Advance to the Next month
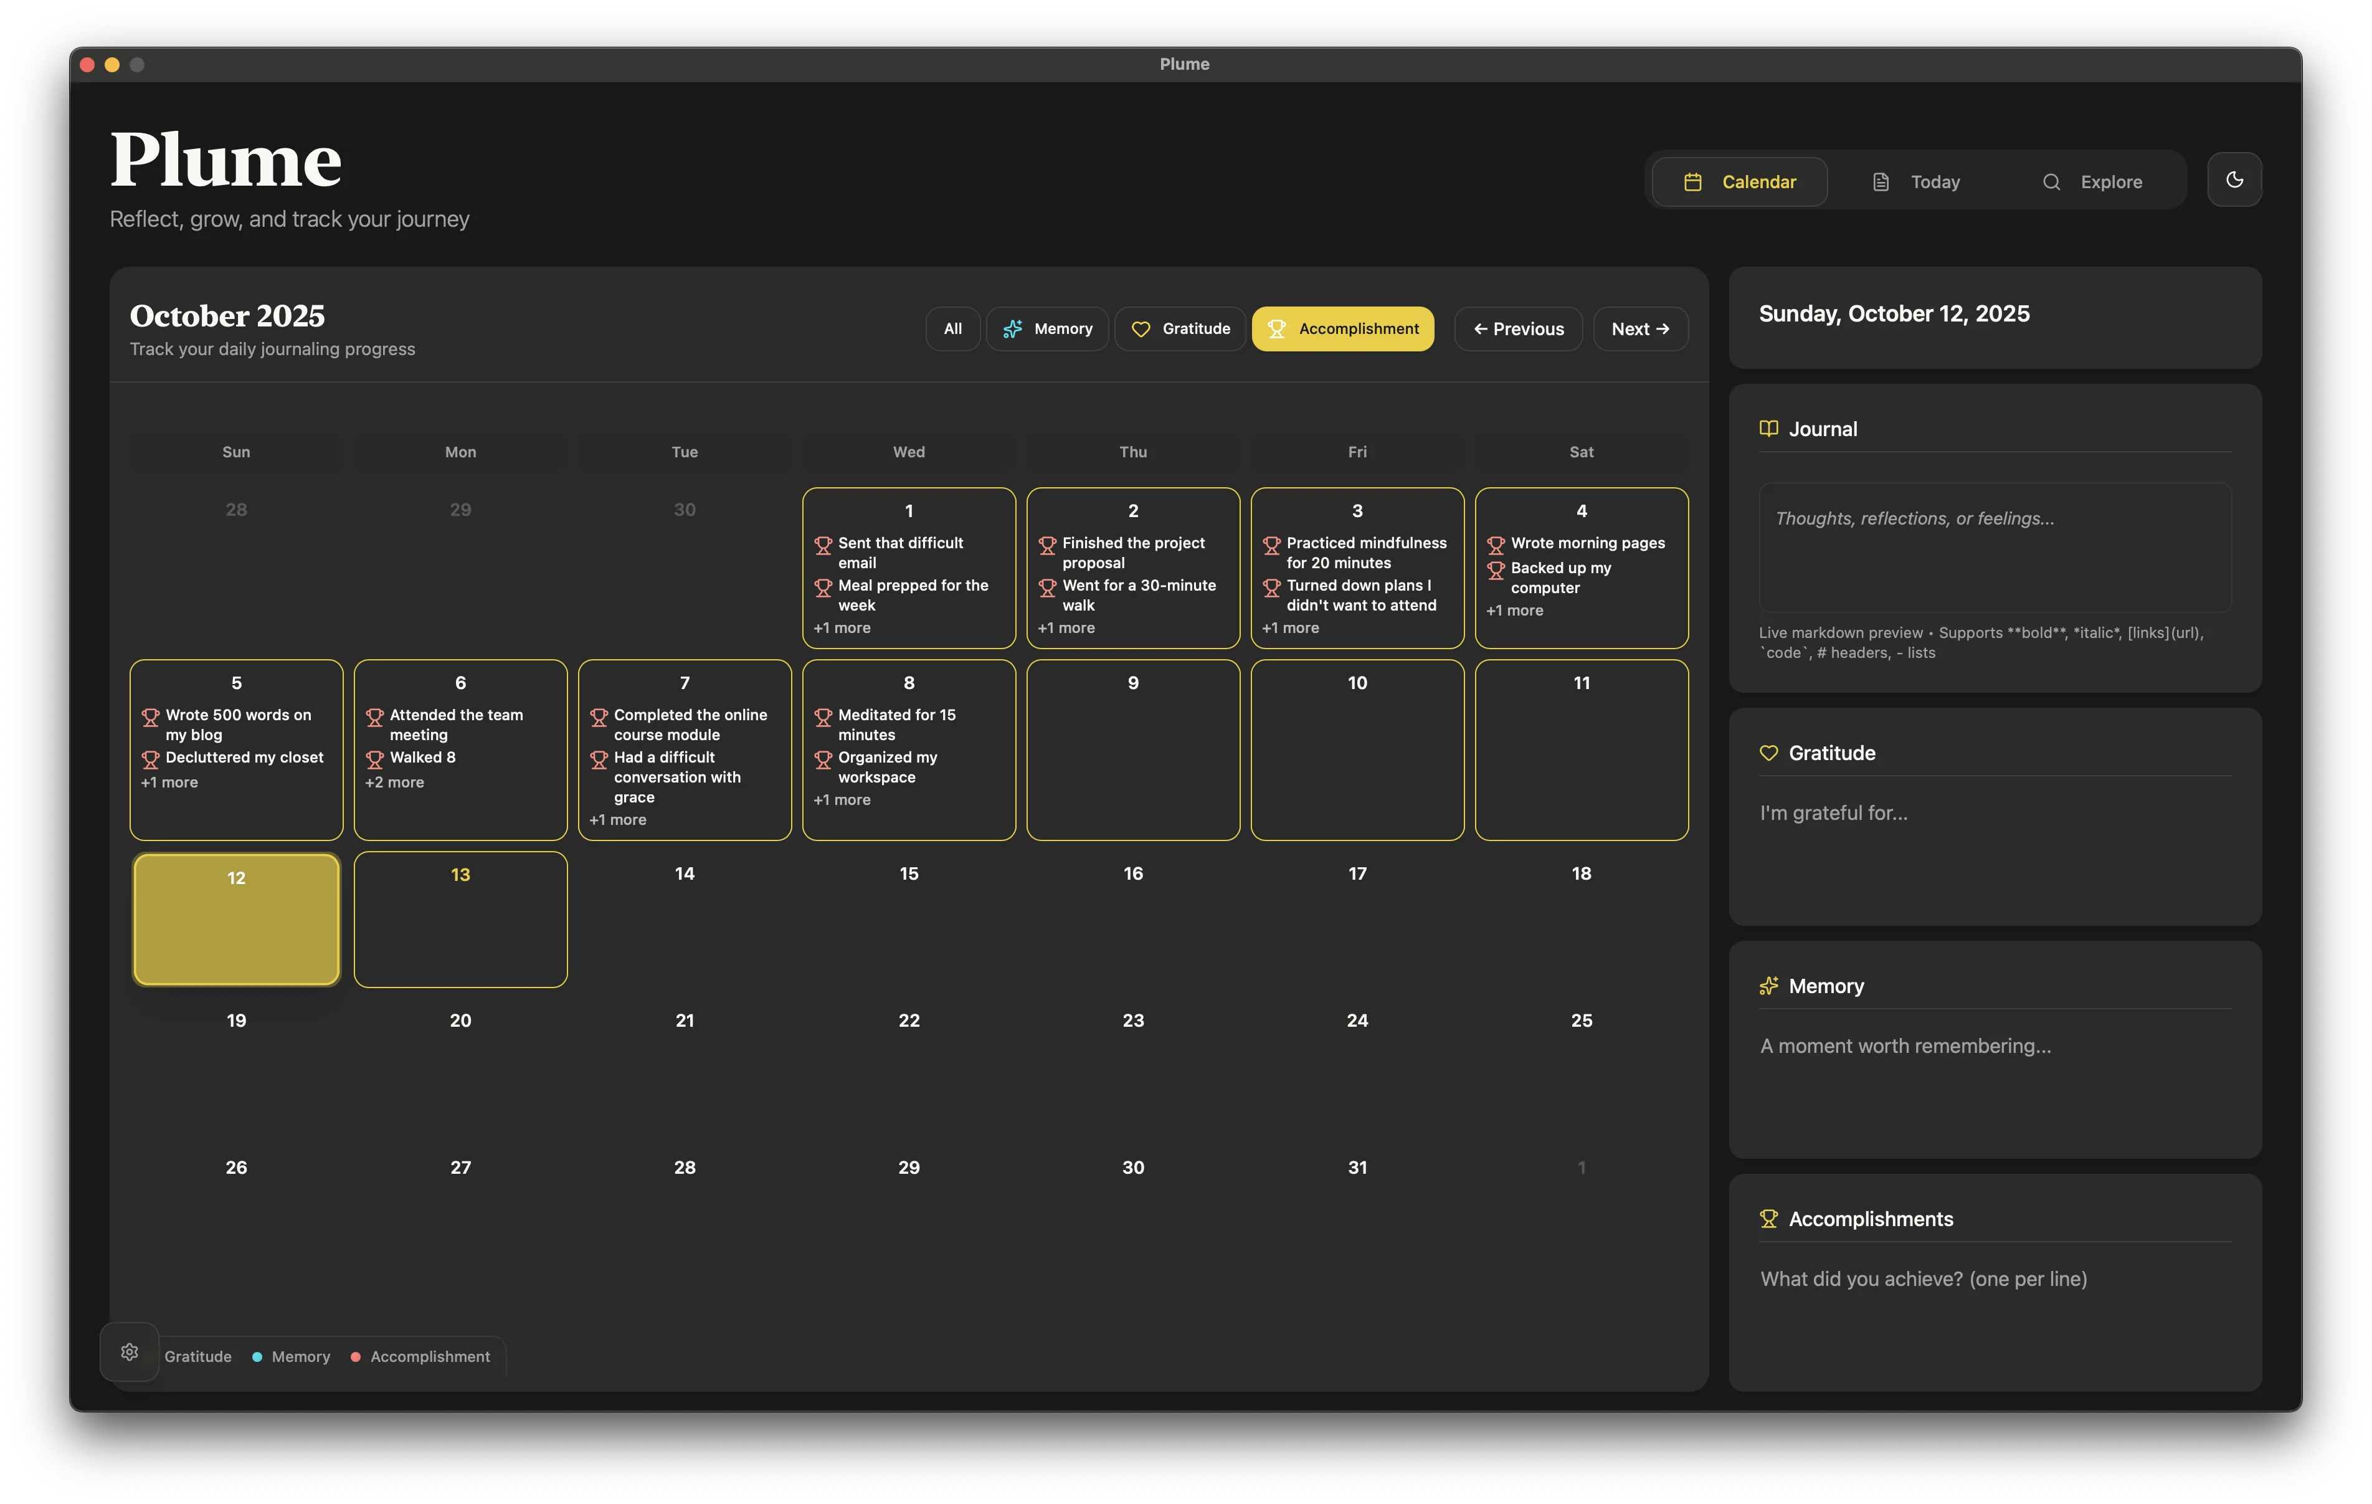This screenshot has height=1504, width=2372. (x=1640, y=329)
